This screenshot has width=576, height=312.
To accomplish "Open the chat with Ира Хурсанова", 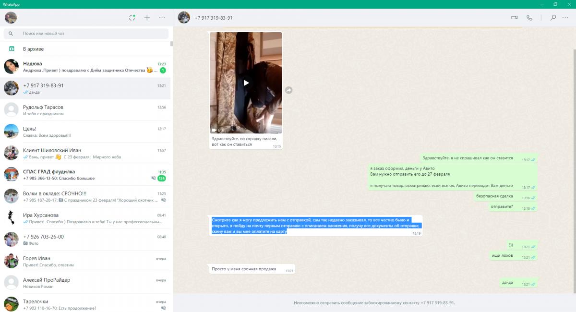I will click(x=86, y=218).
